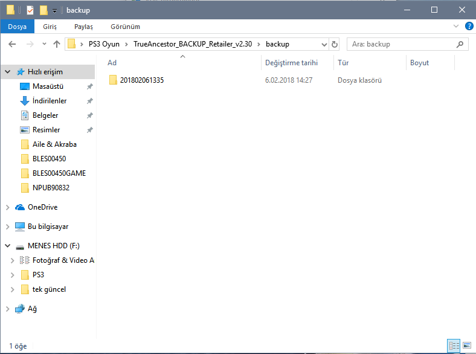Image resolution: width=476 pixels, height=354 pixels.
Task: Select the tek güncel folder
Action: [x=49, y=289]
